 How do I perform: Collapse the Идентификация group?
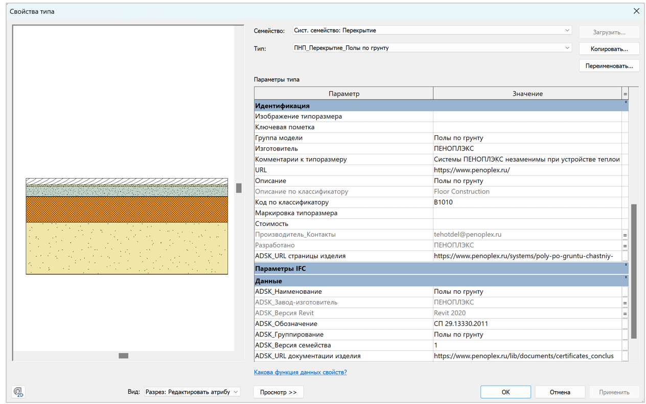[x=626, y=104]
